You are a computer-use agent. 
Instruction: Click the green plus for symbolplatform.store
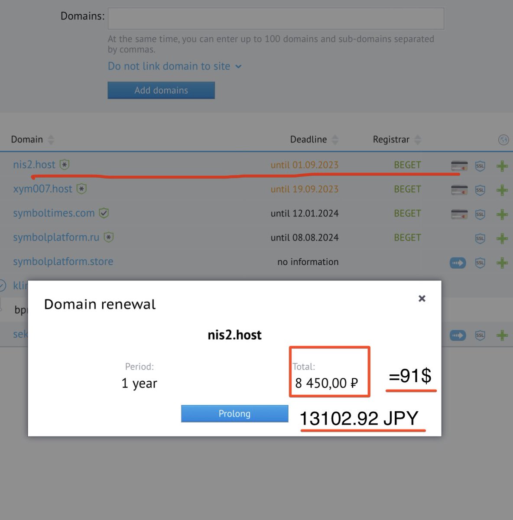(502, 263)
